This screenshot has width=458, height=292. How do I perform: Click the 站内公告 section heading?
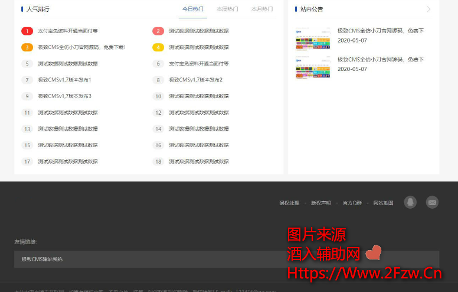[312, 9]
